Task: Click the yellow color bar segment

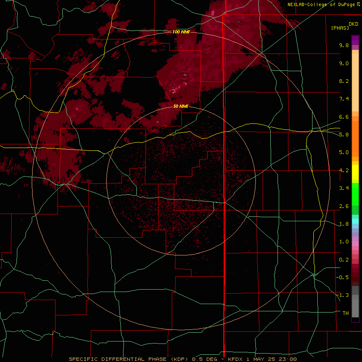Action: [x=355, y=172]
